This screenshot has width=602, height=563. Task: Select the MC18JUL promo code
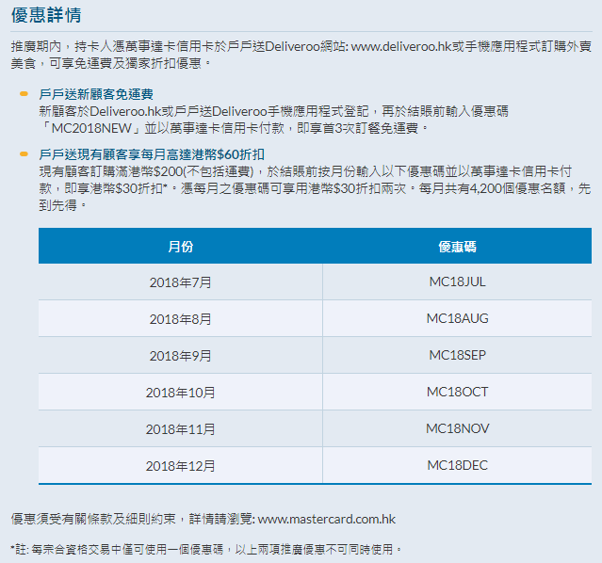pyautogui.click(x=457, y=281)
